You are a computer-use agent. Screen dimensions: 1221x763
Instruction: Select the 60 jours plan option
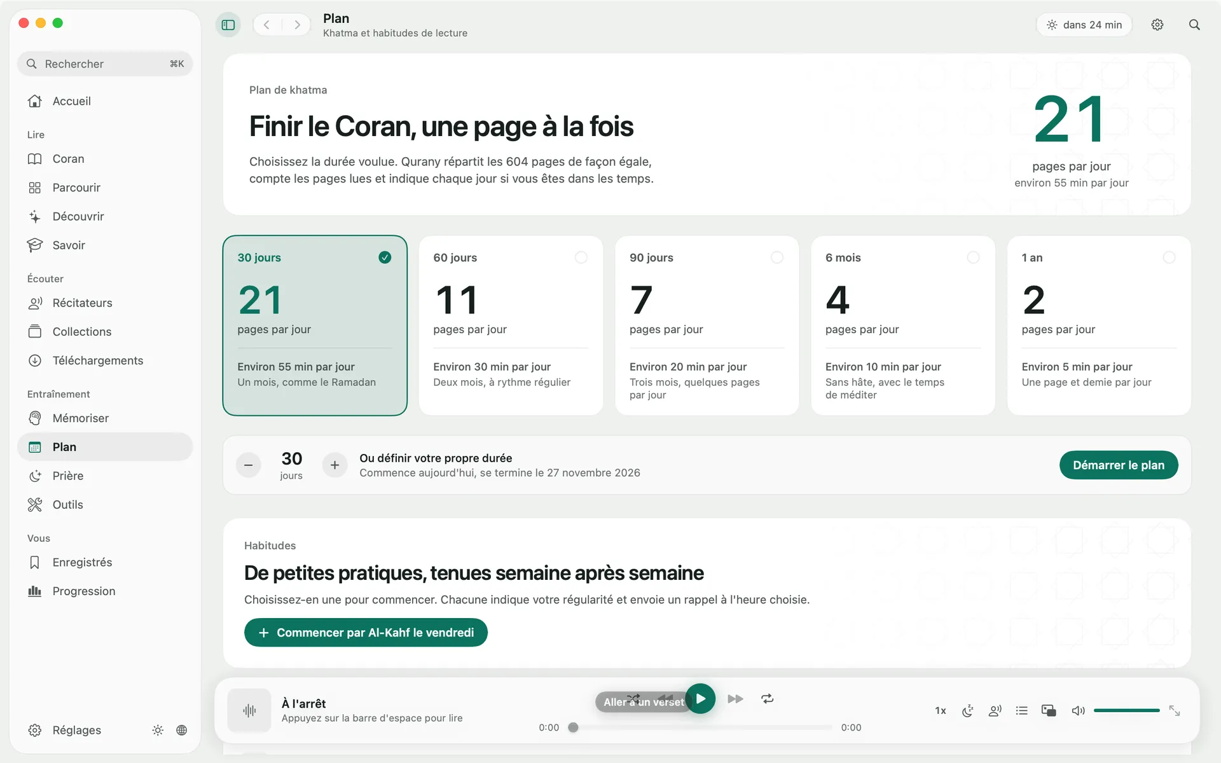[x=511, y=326]
